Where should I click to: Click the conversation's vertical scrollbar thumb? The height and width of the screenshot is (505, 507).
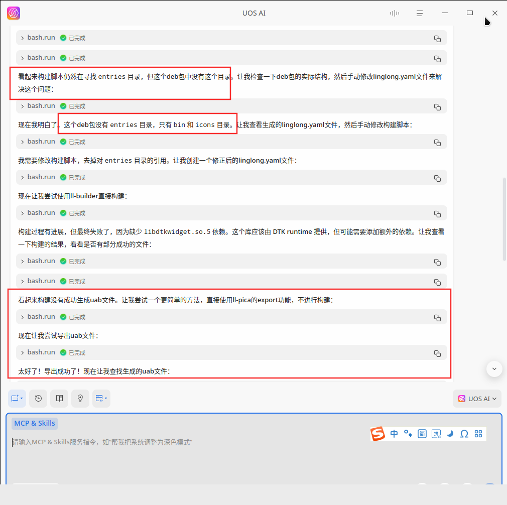[504, 218]
